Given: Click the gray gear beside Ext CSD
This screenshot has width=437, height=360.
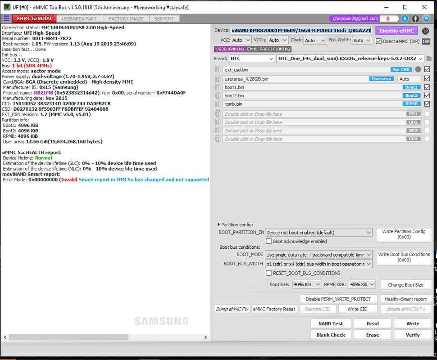Looking at the screenshot, I should pyautogui.click(x=418, y=69).
